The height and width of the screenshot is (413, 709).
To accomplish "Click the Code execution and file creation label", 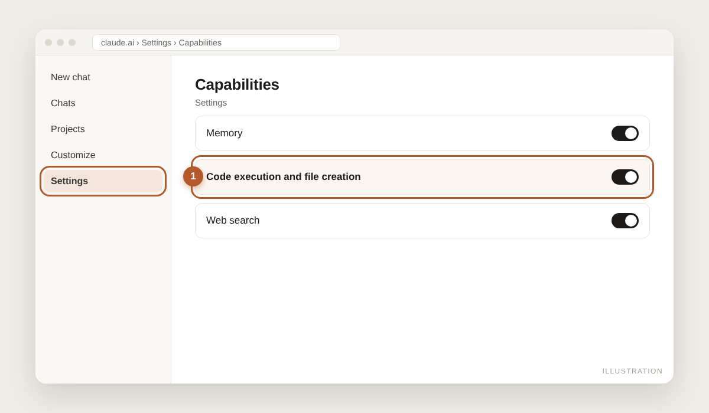I will 284,177.
